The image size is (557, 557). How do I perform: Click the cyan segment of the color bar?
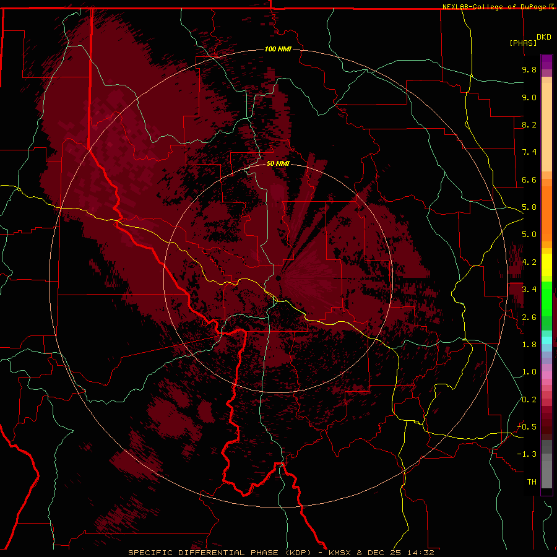click(546, 340)
